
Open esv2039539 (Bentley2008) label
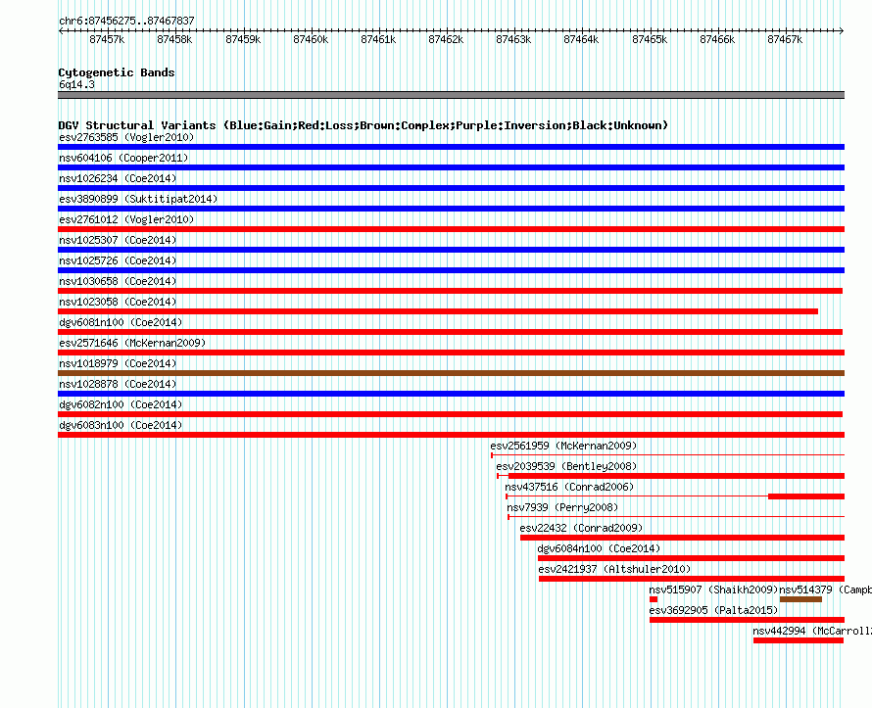(x=566, y=466)
